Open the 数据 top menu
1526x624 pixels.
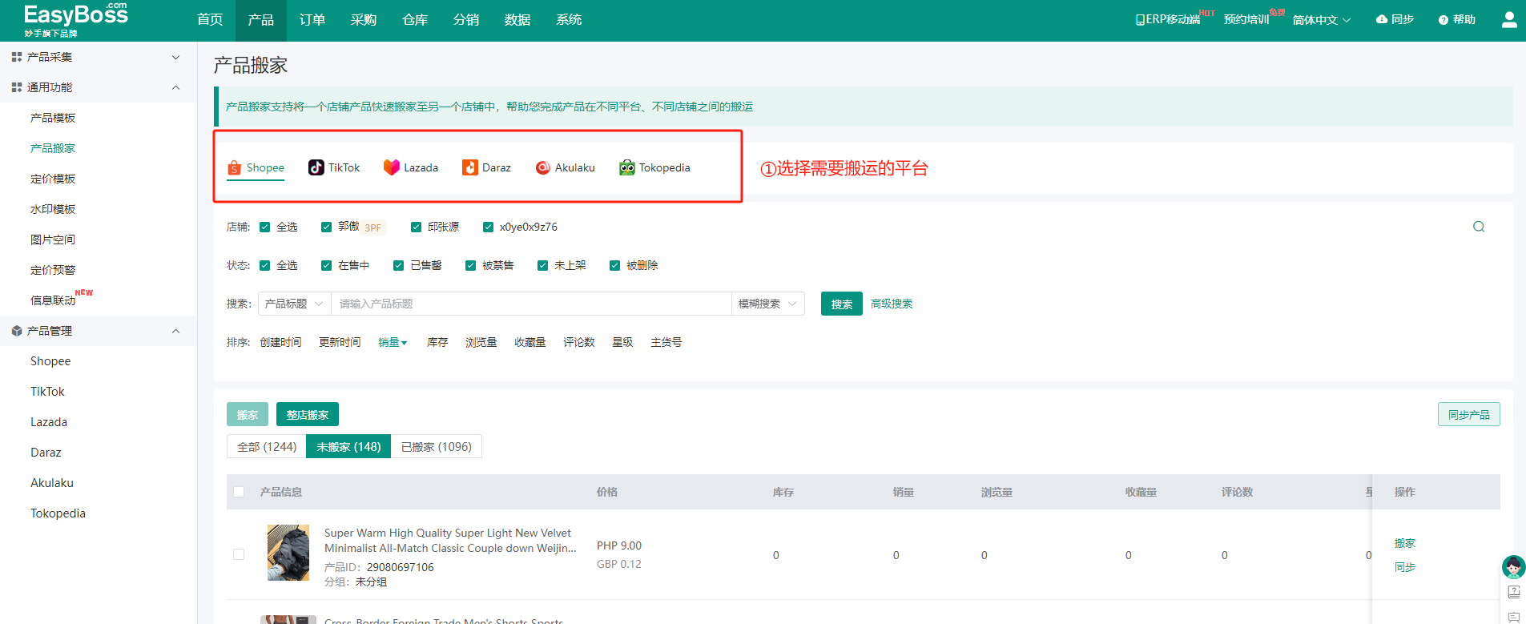click(517, 20)
